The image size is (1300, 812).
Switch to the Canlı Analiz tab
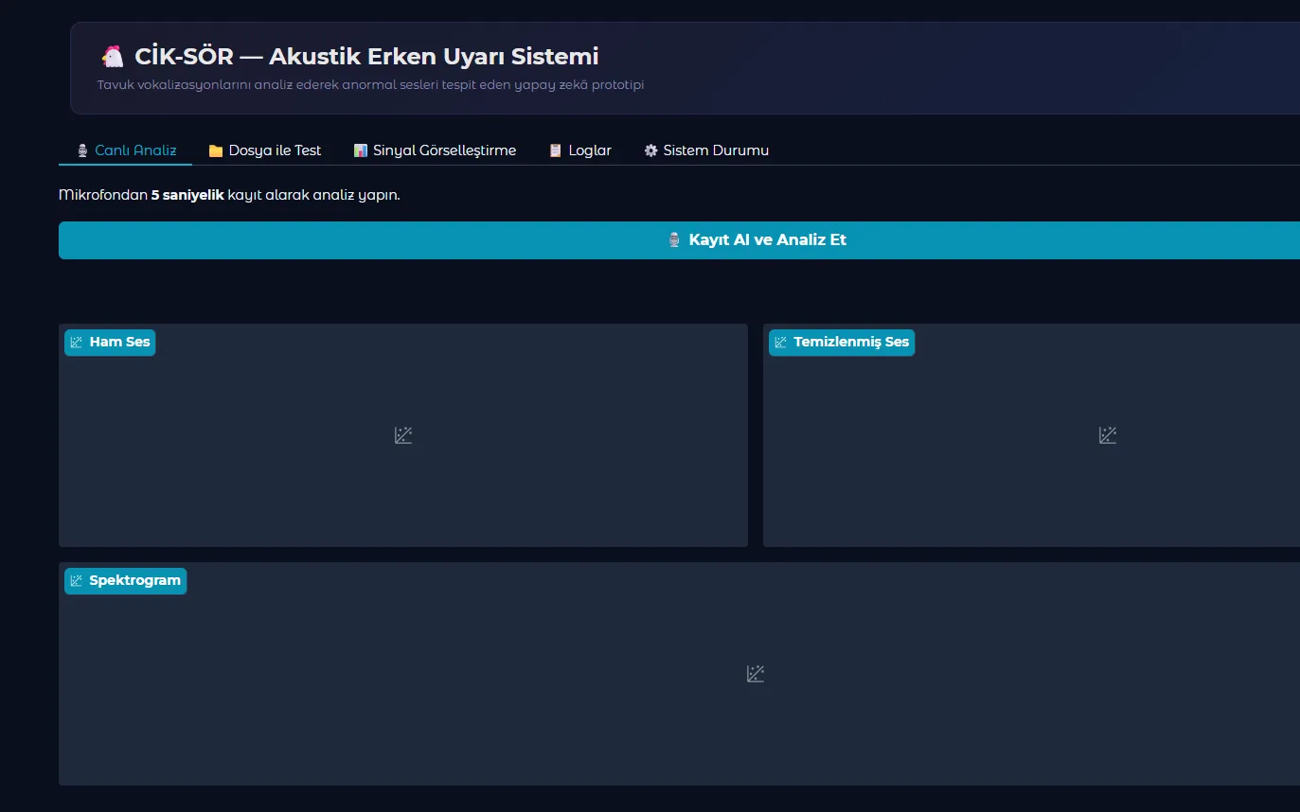coord(126,150)
